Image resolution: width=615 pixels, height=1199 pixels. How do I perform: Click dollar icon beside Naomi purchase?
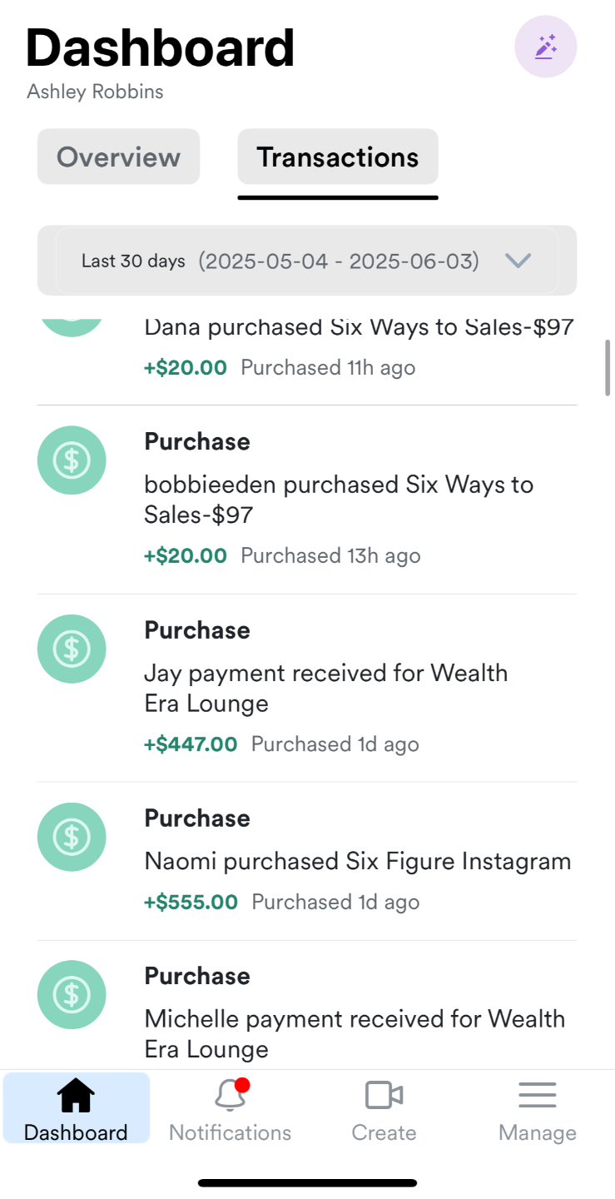point(72,837)
